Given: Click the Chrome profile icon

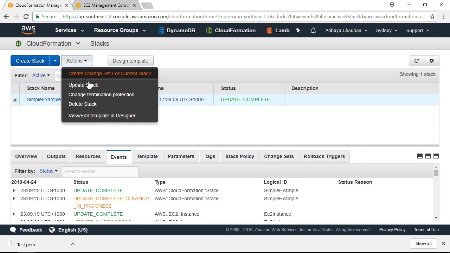Looking at the screenshot, I should pos(392,5).
